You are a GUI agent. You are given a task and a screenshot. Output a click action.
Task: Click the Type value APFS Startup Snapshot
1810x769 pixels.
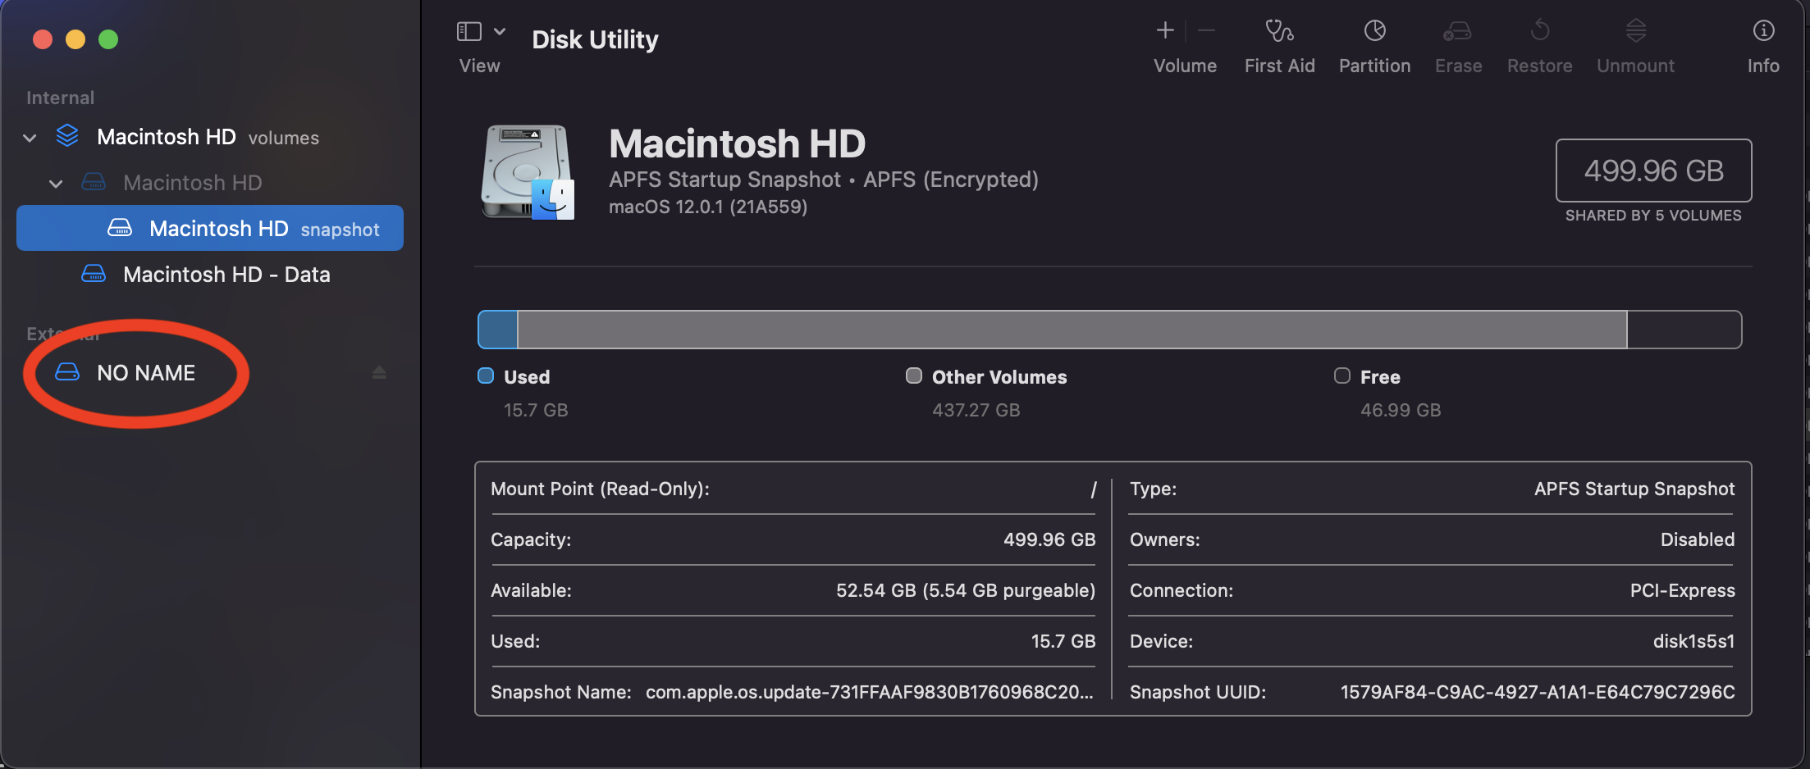click(1634, 489)
